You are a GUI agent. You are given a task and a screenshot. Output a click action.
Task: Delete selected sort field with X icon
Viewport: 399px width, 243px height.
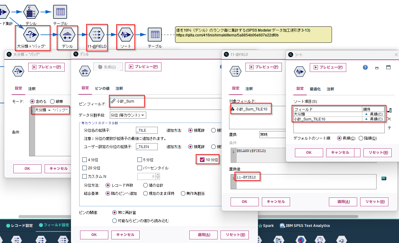tap(389, 119)
